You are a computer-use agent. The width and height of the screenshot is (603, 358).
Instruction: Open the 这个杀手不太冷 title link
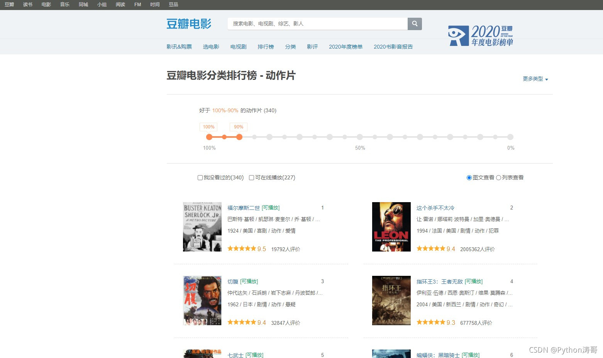435,208
